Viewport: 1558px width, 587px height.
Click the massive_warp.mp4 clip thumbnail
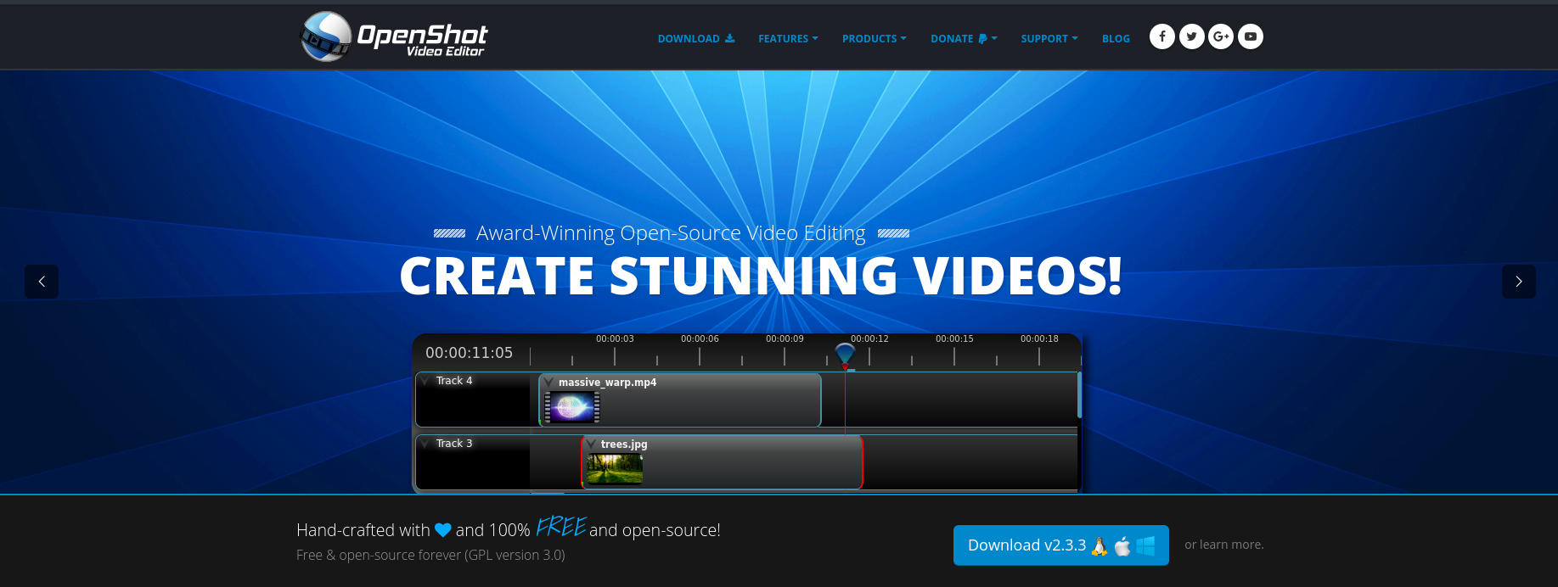pyautogui.click(x=572, y=408)
